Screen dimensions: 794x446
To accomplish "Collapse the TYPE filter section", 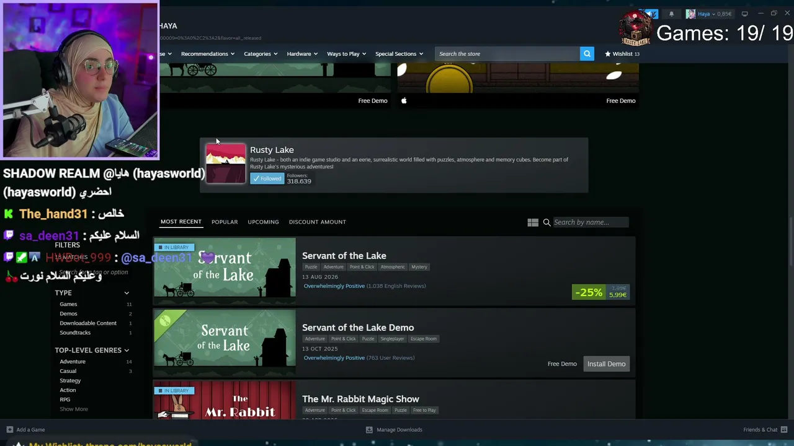I will (127, 293).
